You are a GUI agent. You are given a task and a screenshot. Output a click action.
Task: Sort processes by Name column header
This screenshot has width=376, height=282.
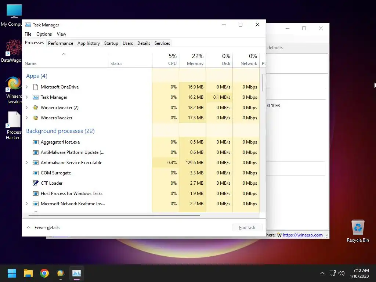[x=65, y=60]
